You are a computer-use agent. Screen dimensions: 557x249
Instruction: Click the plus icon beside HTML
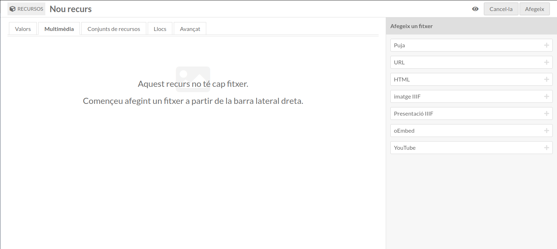point(546,79)
